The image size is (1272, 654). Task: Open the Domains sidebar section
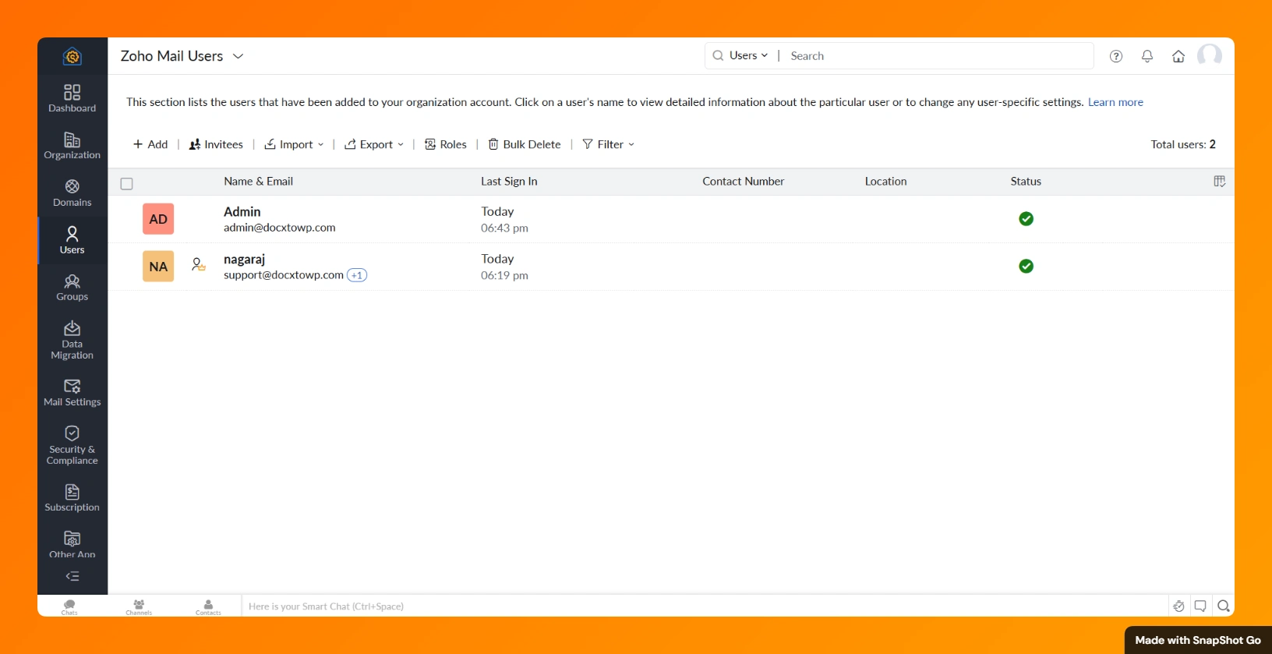72,193
